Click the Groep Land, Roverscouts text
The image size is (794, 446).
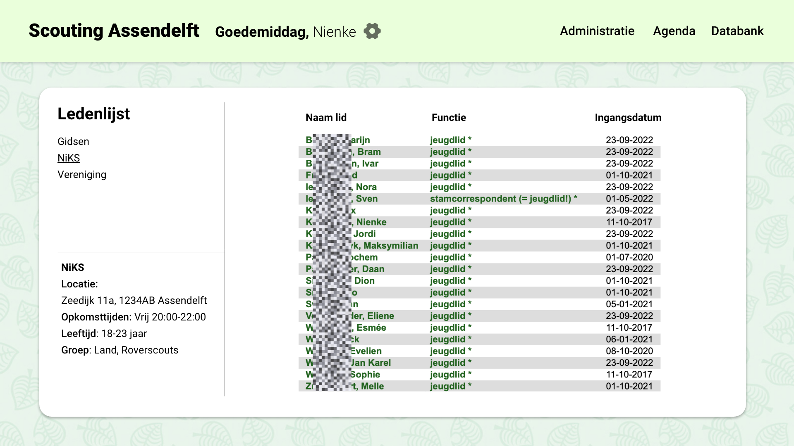click(x=120, y=350)
